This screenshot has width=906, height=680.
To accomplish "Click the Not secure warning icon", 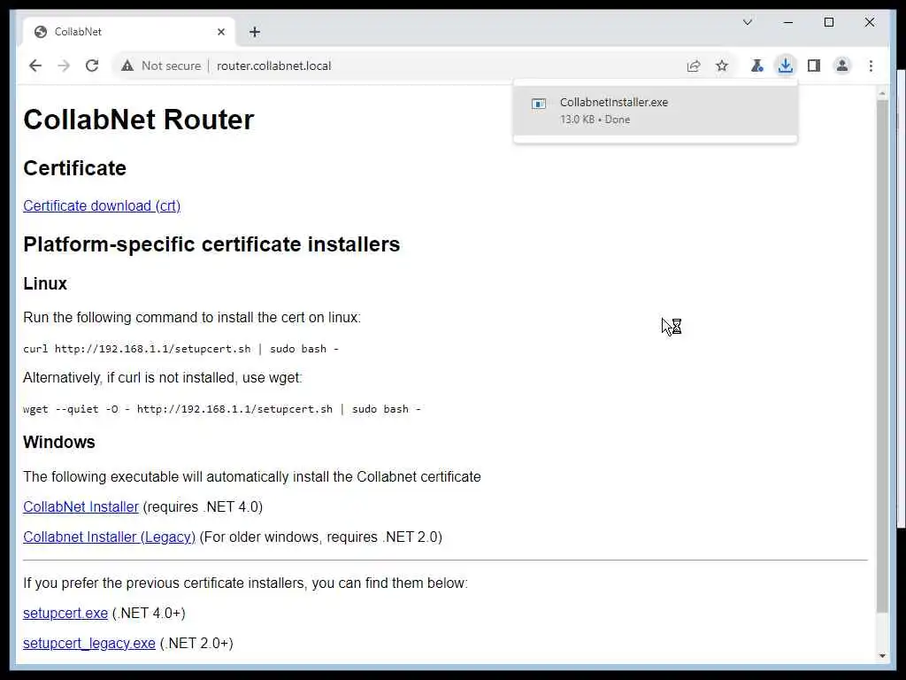I will [127, 66].
